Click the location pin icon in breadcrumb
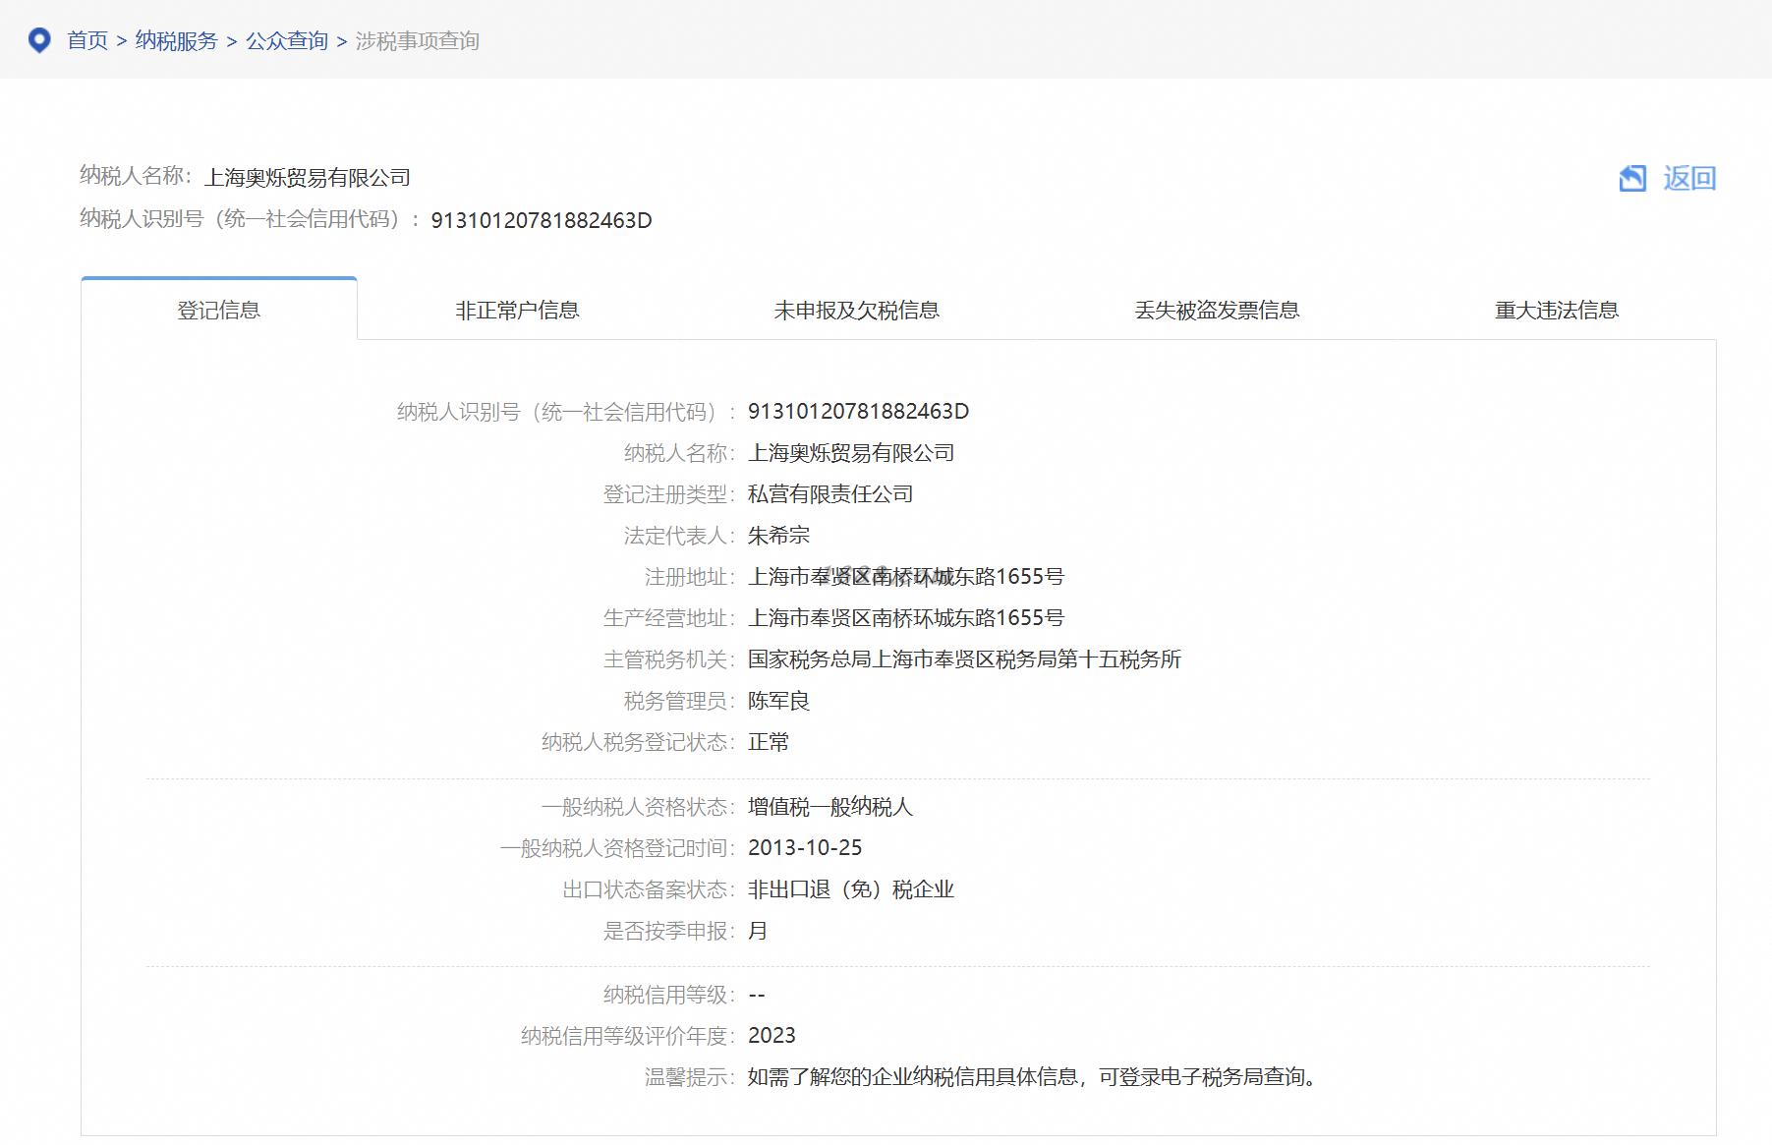Image resolution: width=1772 pixels, height=1145 pixels. (x=39, y=40)
